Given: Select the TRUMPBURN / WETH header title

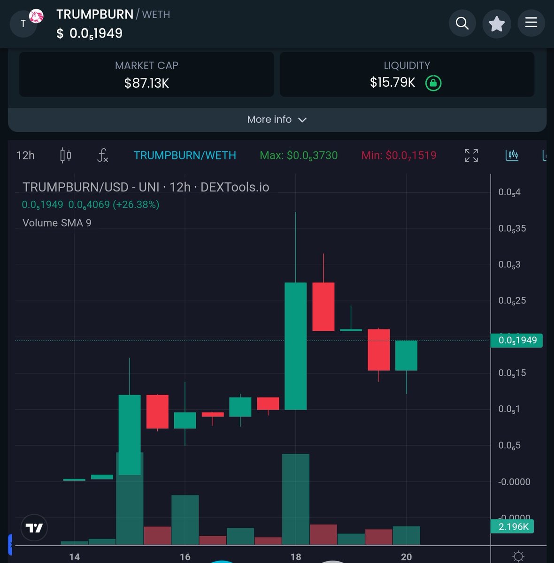Looking at the screenshot, I should pos(113,14).
